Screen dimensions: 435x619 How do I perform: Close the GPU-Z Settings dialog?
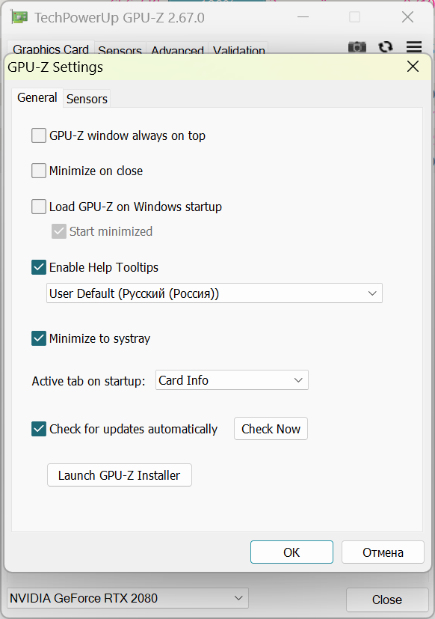click(x=413, y=67)
